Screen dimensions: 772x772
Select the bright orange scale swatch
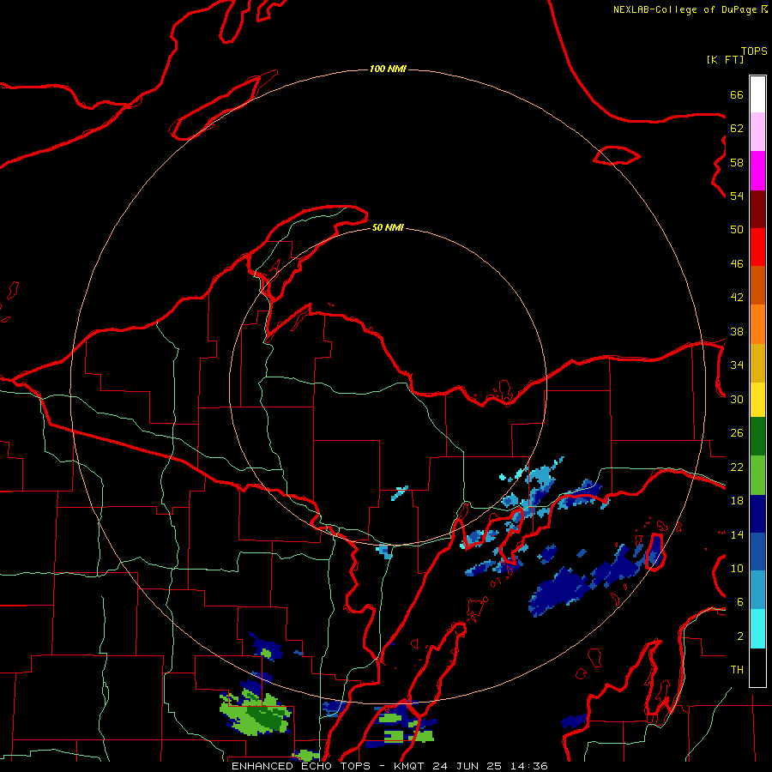(x=757, y=324)
